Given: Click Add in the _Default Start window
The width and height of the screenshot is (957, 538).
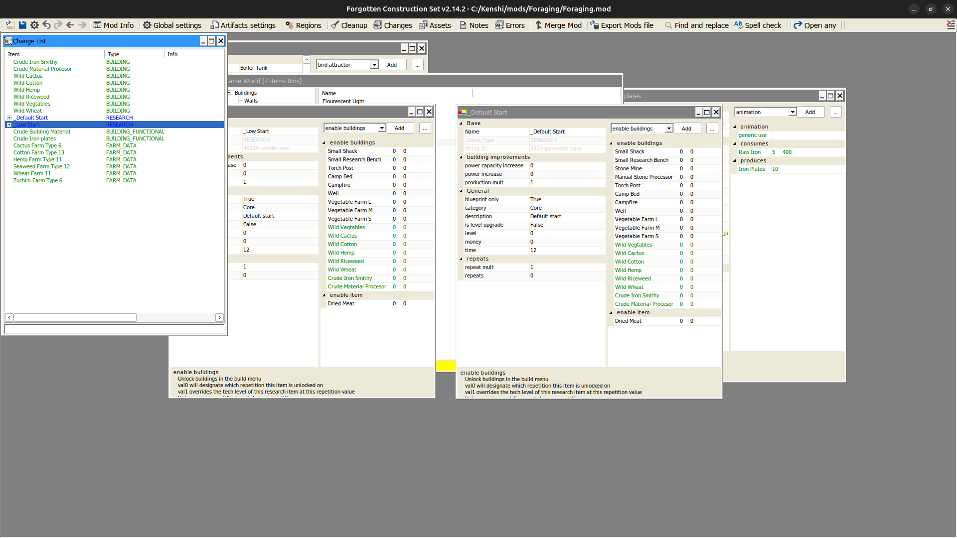Looking at the screenshot, I should tap(687, 129).
